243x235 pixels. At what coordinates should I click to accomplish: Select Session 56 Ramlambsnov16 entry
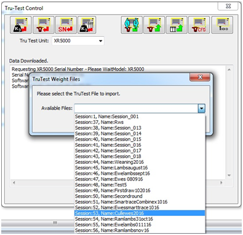[140, 230]
